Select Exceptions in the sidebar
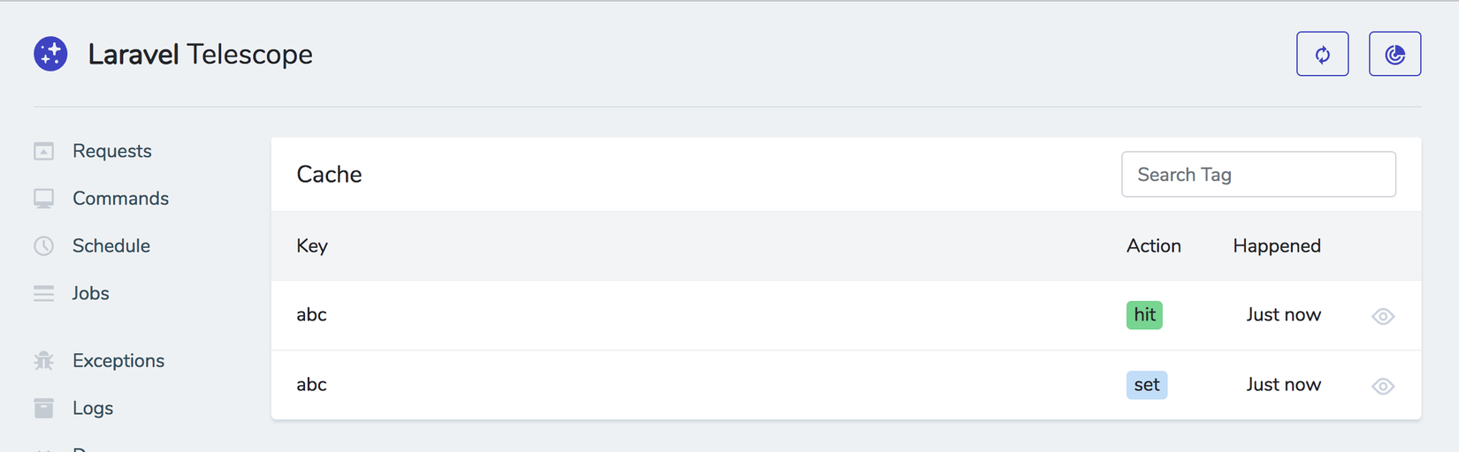1459x452 pixels. [118, 360]
